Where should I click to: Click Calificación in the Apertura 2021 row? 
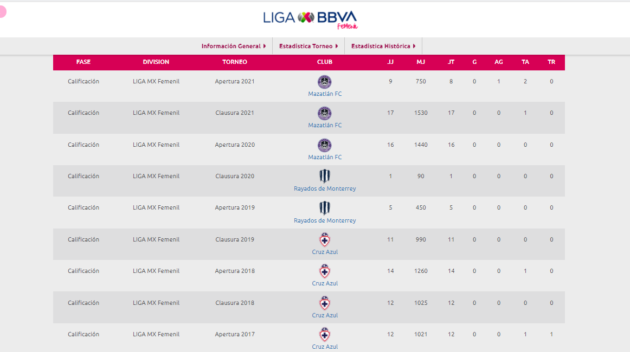[83, 81]
